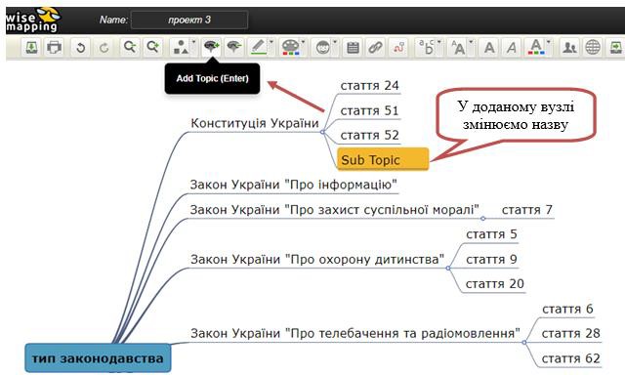Select topic "Про захист суспільної моралі"
Image resolution: width=625 pixels, height=375 pixels.
coord(334,210)
